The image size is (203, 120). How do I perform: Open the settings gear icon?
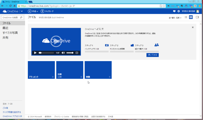[179, 11]
